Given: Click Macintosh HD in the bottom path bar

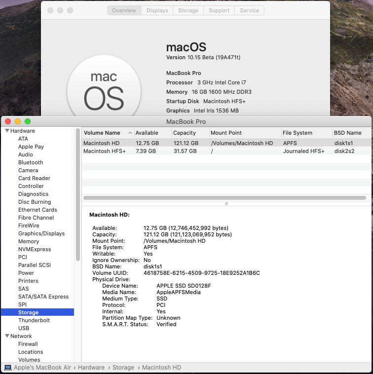Looking at the screenshot, I should pyautogui.click(x=162, y=368).
